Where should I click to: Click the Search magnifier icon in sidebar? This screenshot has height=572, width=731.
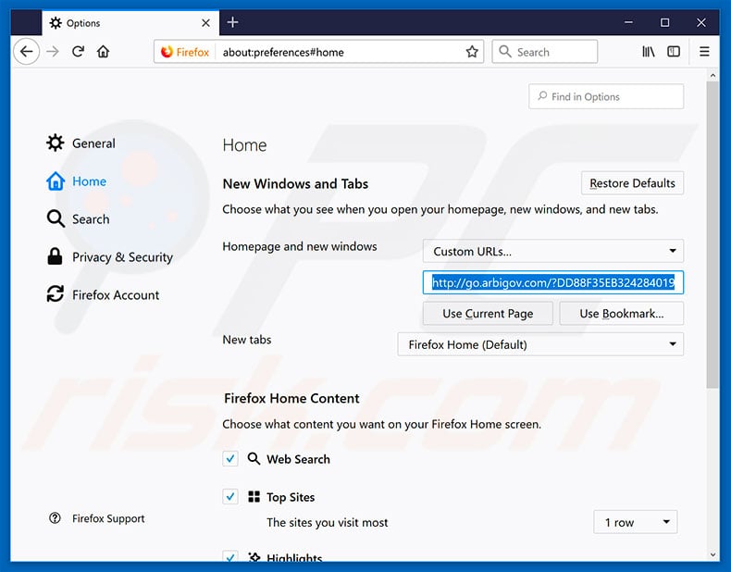pos(56,218)
